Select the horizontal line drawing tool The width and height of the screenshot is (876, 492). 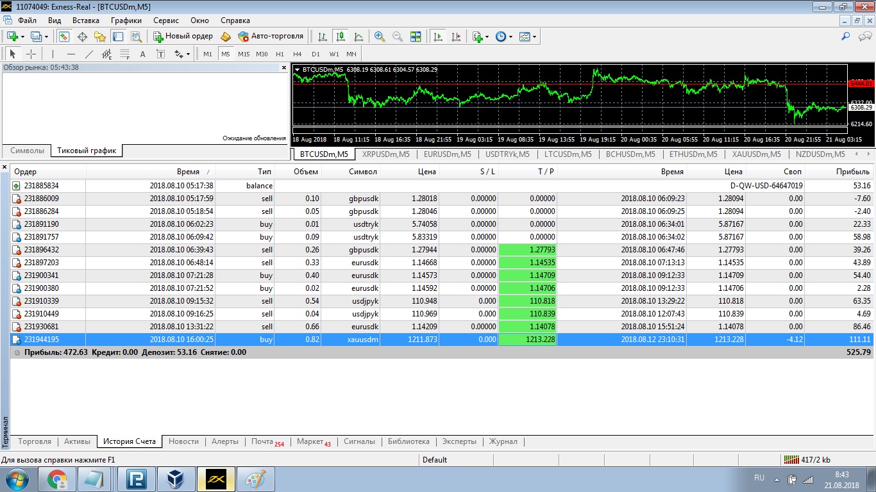[x=71, y=54]
